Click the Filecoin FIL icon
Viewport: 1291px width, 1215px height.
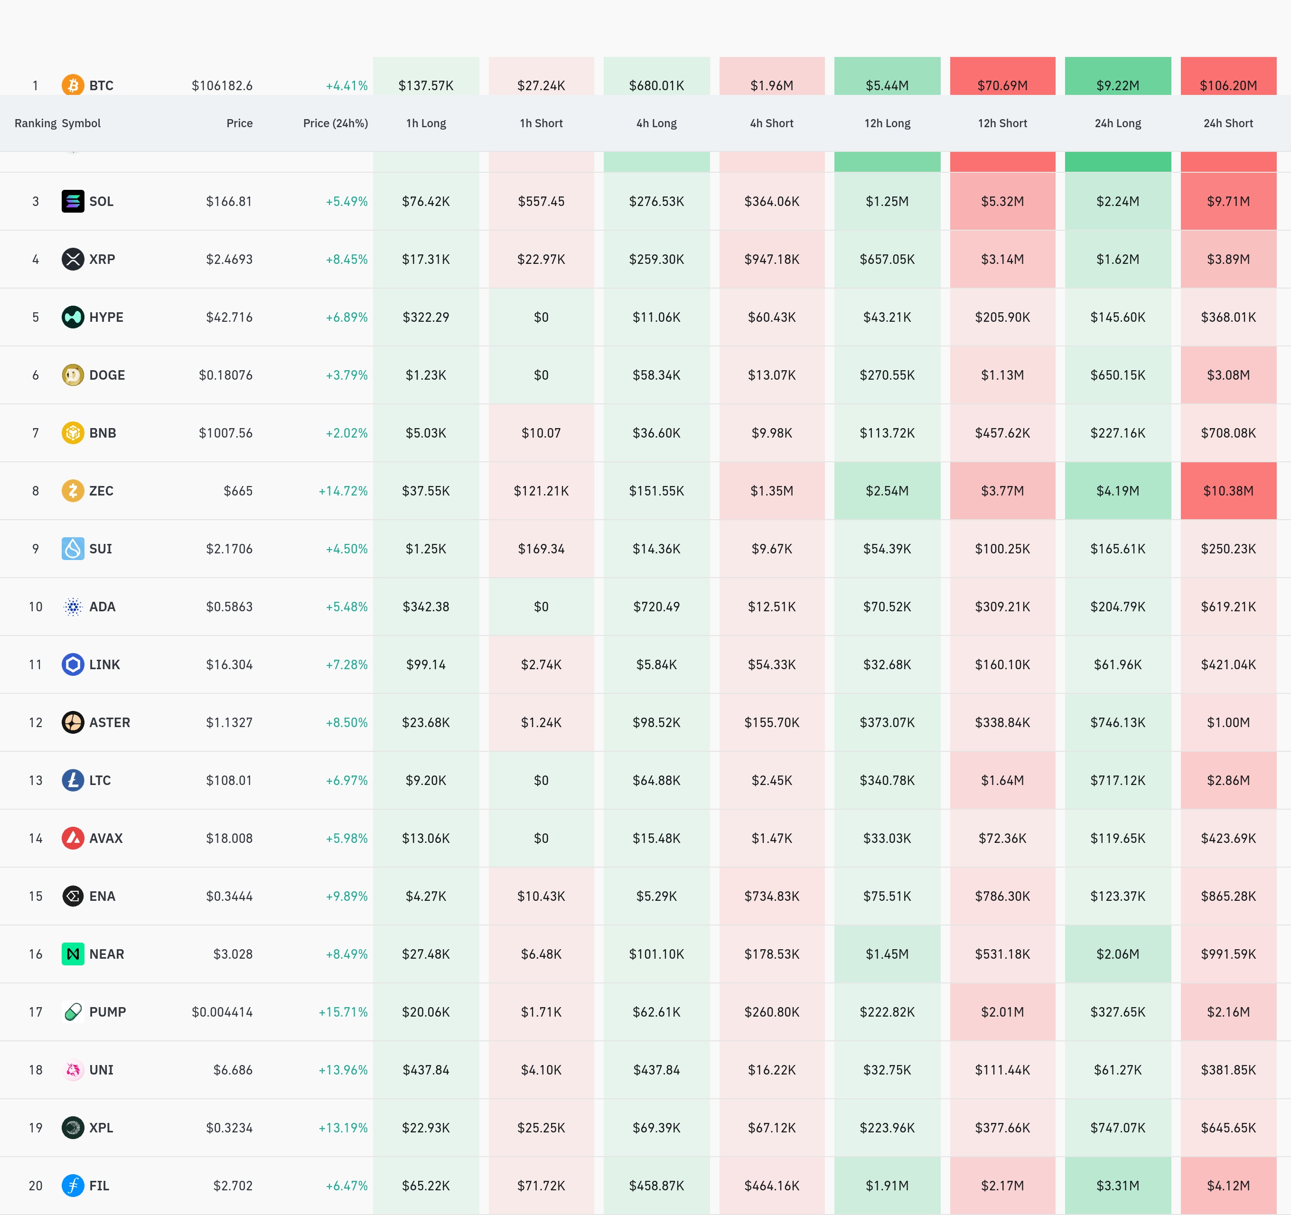pos(73,1186)
